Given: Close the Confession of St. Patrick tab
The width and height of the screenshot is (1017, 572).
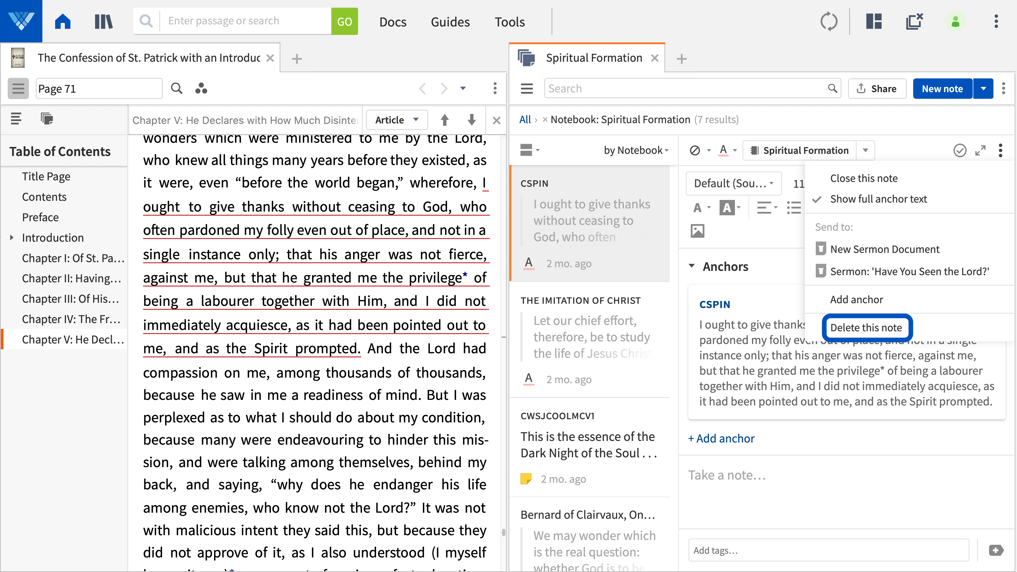Looking at the screenshot, I should [270, 58].
